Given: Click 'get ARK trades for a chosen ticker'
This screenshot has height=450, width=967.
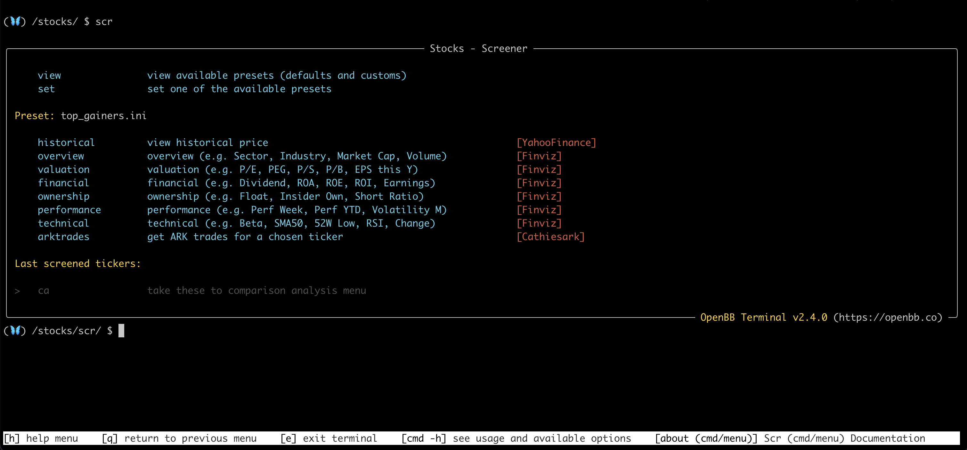Looking at the screenshot, I should 245,237.
